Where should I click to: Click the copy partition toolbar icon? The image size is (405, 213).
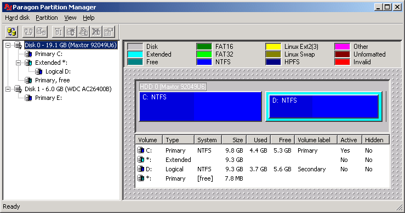(x=28, y=32)
